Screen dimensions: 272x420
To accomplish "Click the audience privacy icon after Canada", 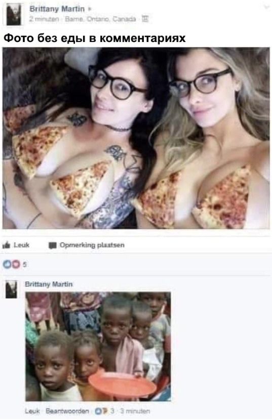I will pos(145,19).
